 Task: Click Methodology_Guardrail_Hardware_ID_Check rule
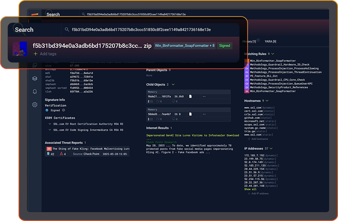coord(280,64)
